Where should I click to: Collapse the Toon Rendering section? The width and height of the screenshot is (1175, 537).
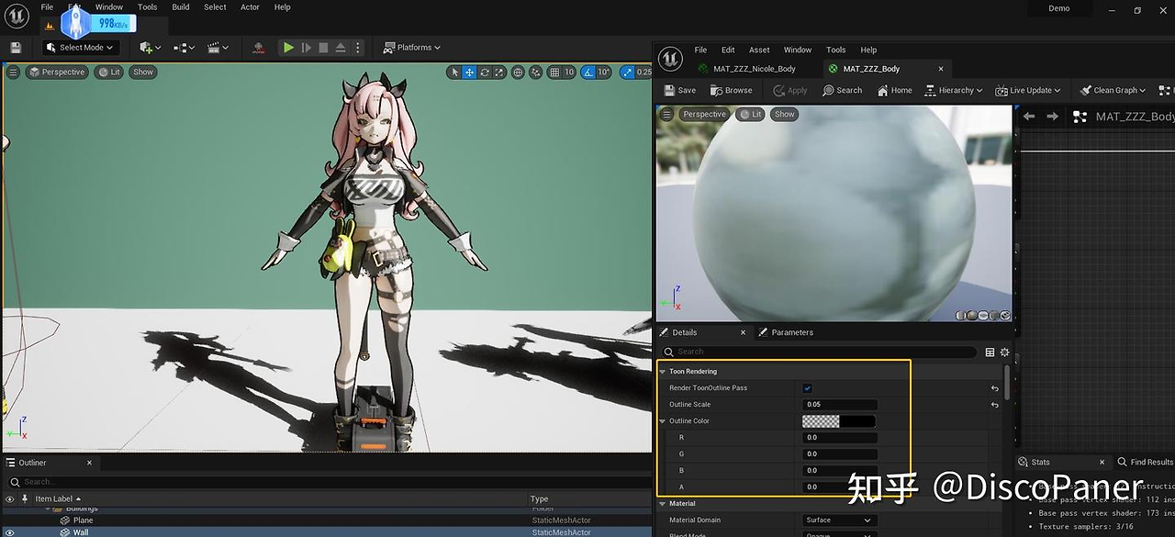tap(663, 372)
